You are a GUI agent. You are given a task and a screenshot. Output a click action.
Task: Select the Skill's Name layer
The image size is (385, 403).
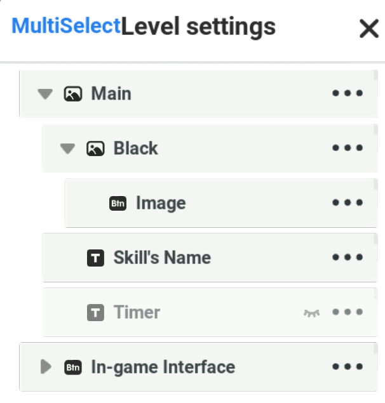click(210, 258)
